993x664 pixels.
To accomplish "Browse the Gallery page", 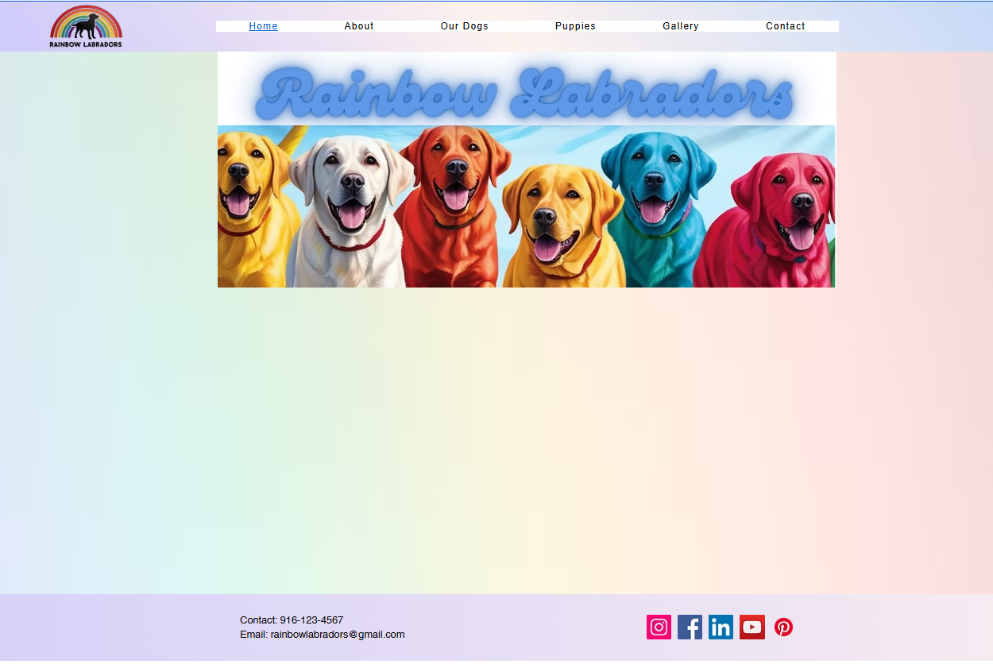I will tap(681, 25).
